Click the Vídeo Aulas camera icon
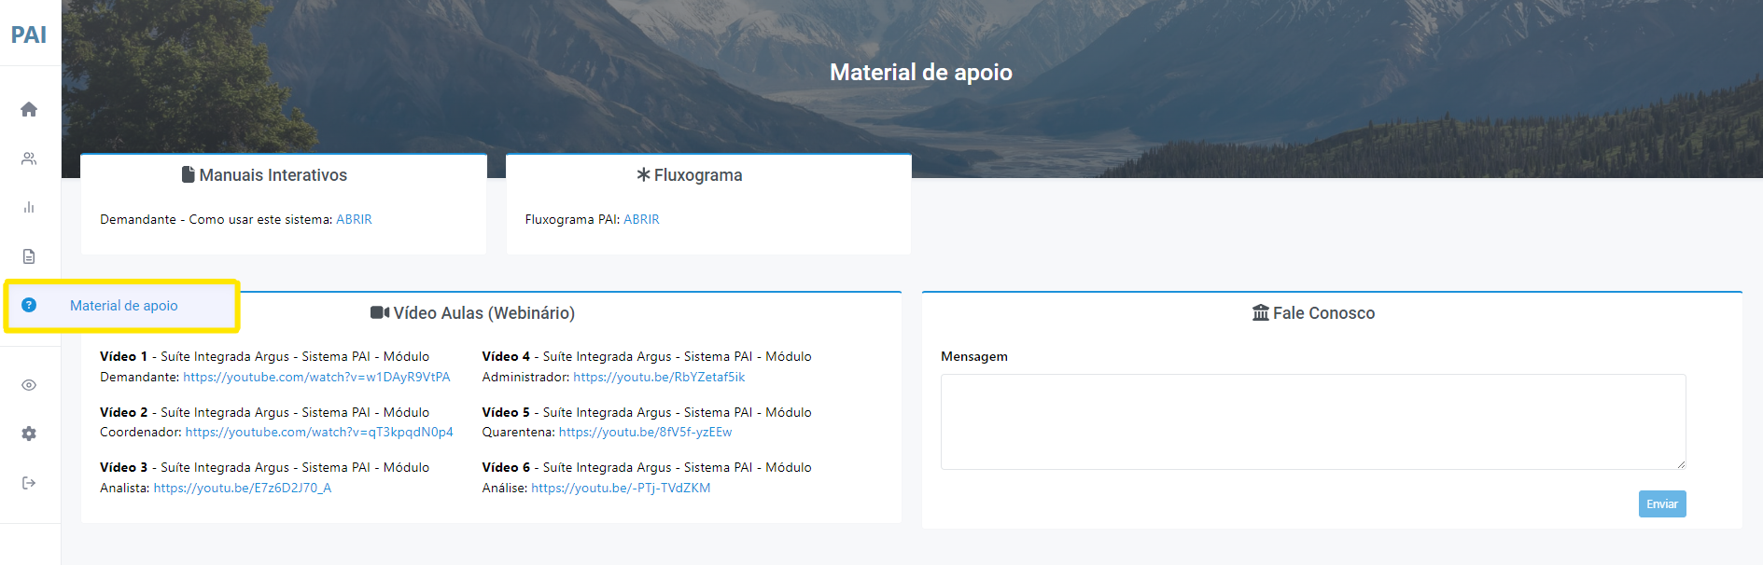This screenshot has height=565, width=1763. tap(380, 312)
